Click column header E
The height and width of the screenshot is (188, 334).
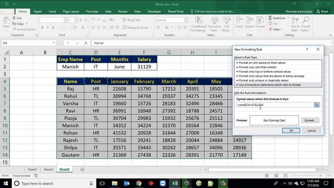point(120,52)
